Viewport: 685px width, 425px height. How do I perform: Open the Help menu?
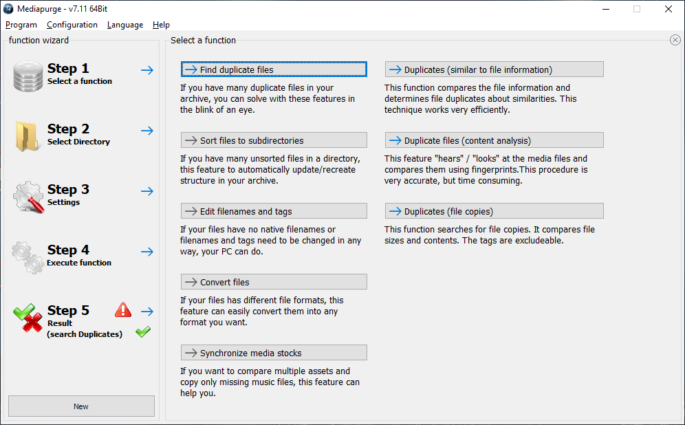click(x=161, y=25)
